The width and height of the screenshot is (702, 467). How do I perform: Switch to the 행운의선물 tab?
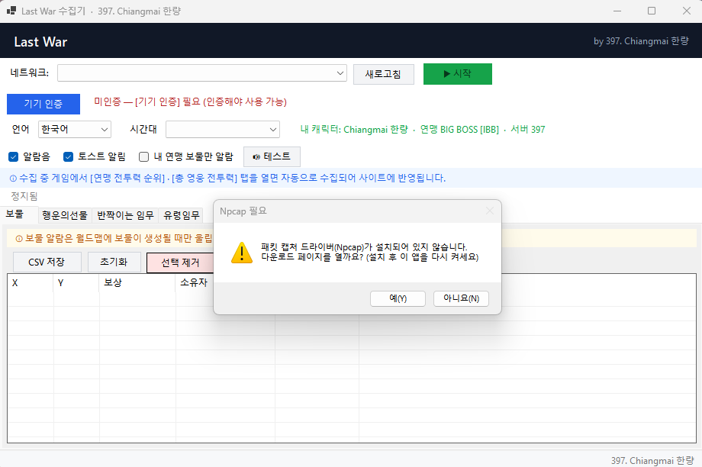(x=65, y=215)
